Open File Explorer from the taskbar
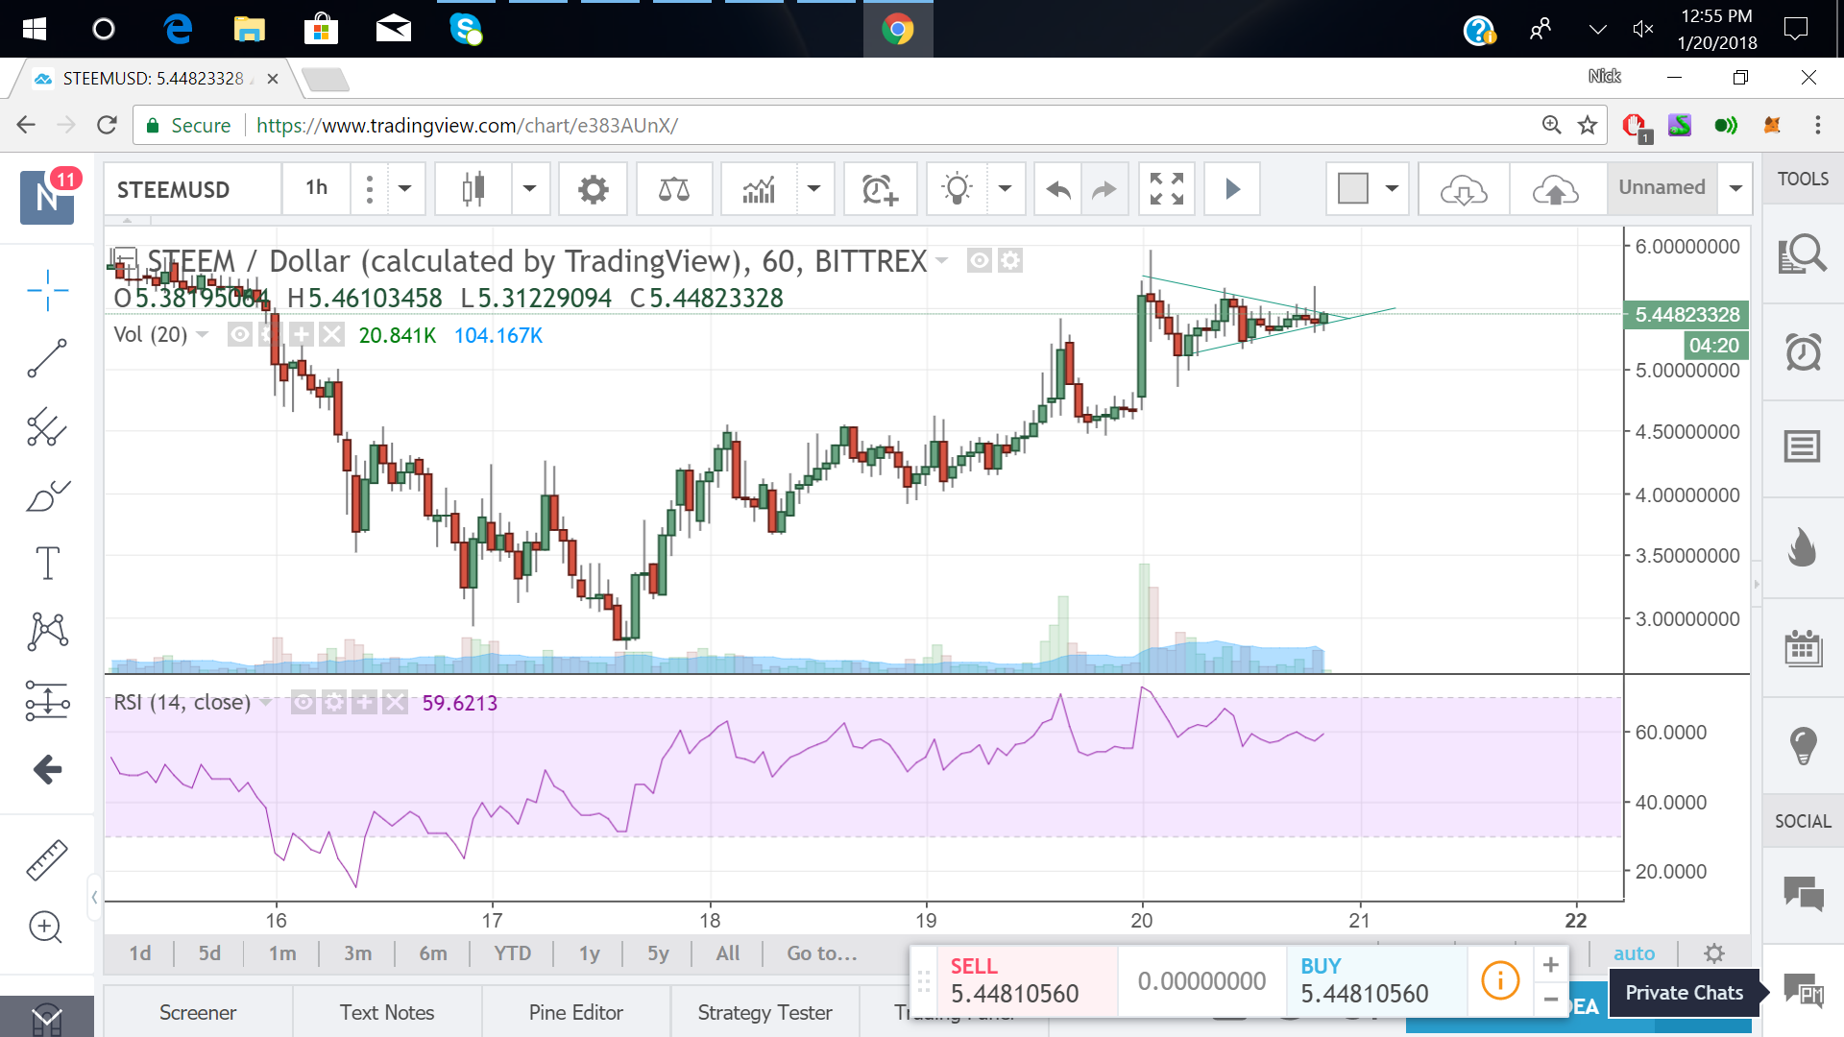Image resolution: width=1844 pixels, height=1037 pixels. [x=249, y=29]
